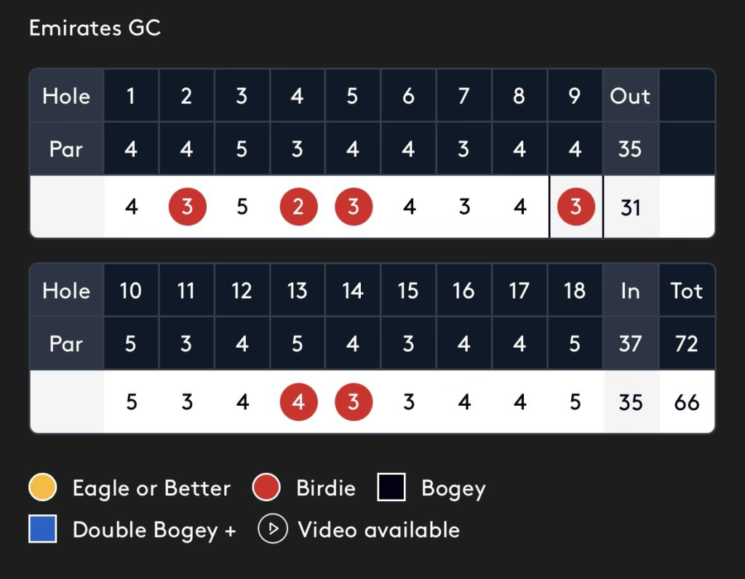Click the red Birdie legend circle
The width and height of the screenshot is (745, 579).
266,488
